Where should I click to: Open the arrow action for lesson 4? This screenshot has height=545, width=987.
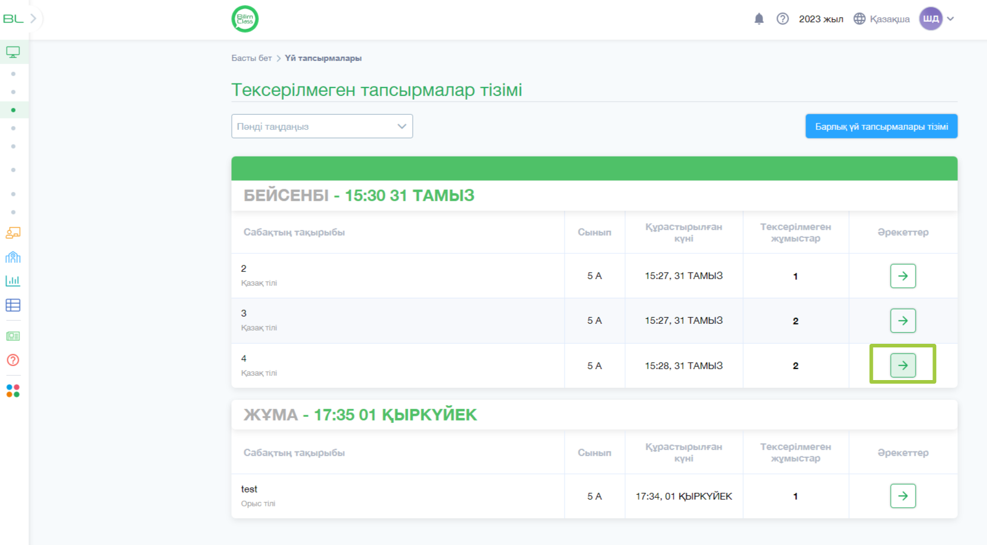tap(903, 366)
